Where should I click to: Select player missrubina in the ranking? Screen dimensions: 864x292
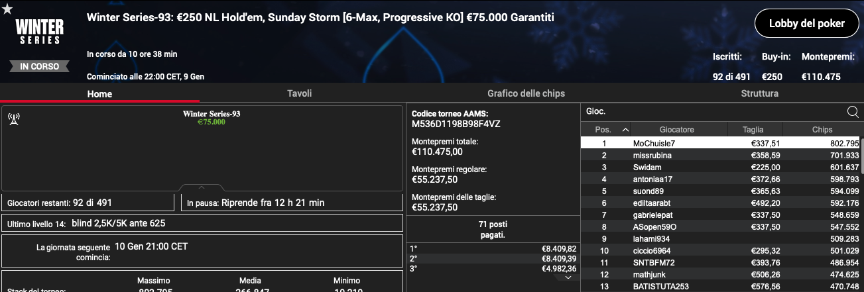click(x=721, y=155)
